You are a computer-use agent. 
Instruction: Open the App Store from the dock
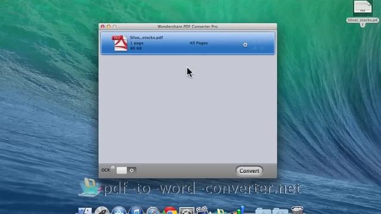click(119, 210)
